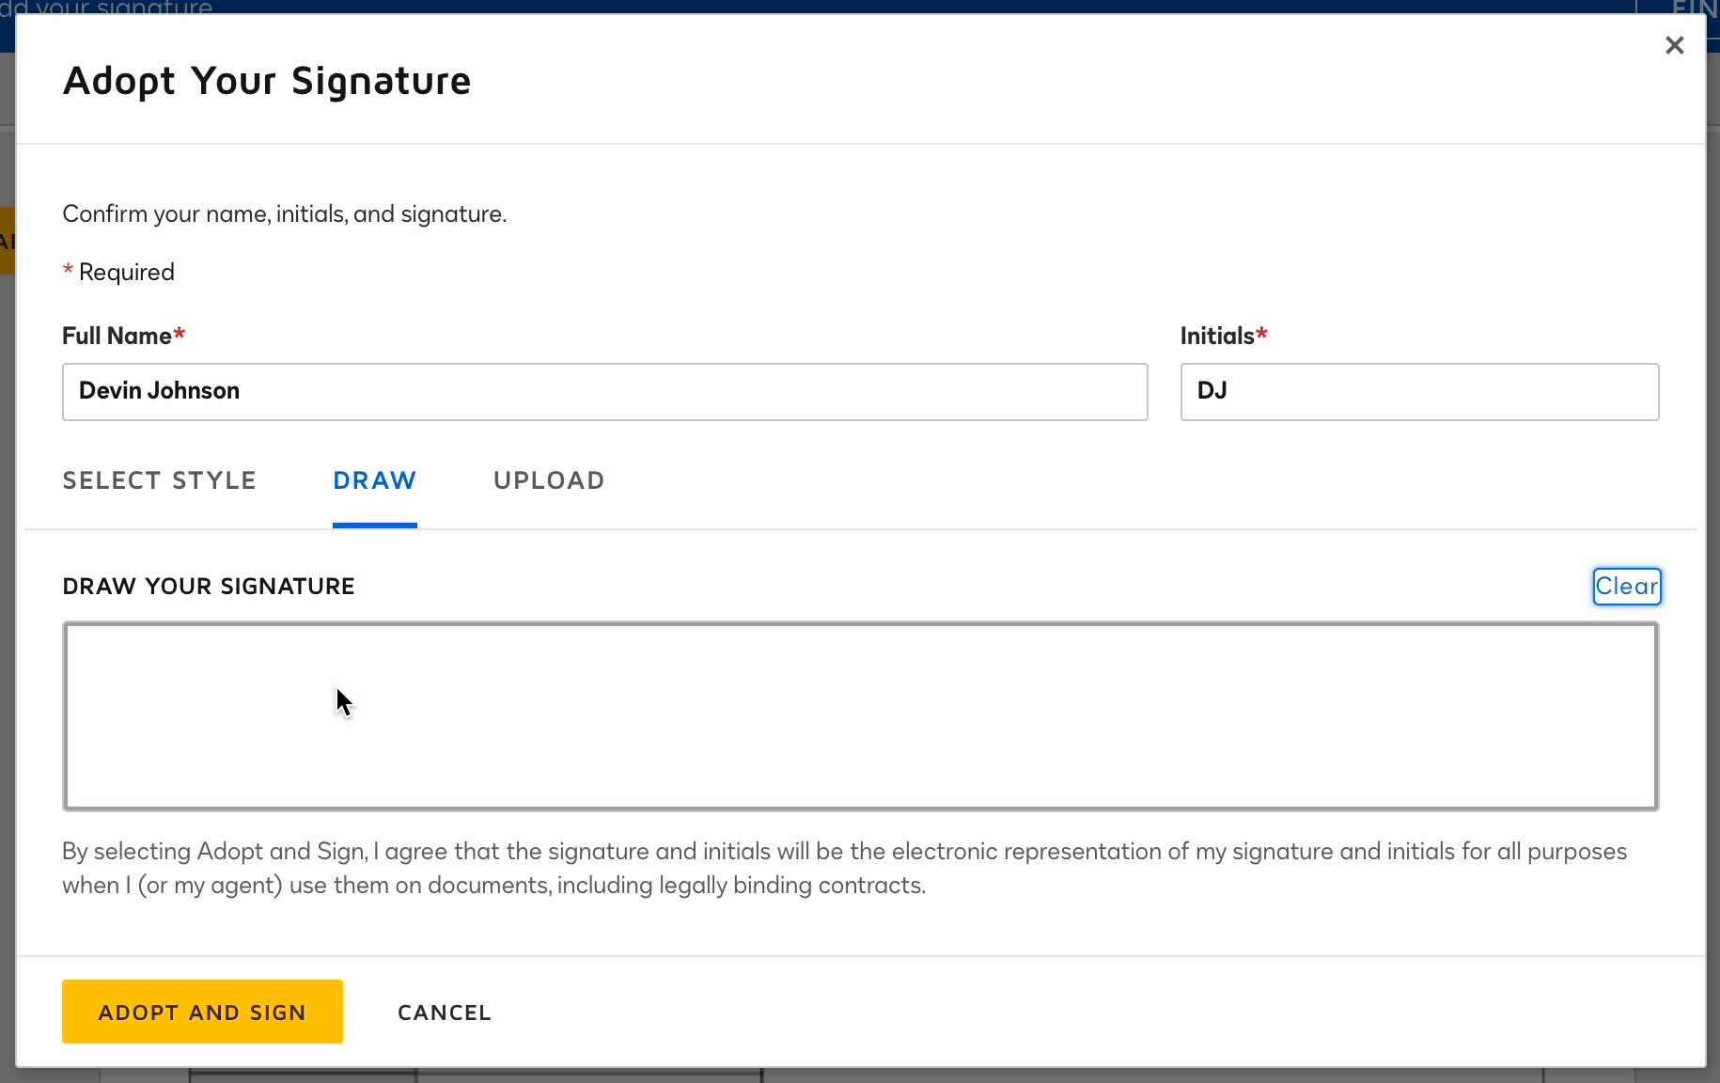
Task: Click the Confirm your name instruction text
Action: (284, 214)
